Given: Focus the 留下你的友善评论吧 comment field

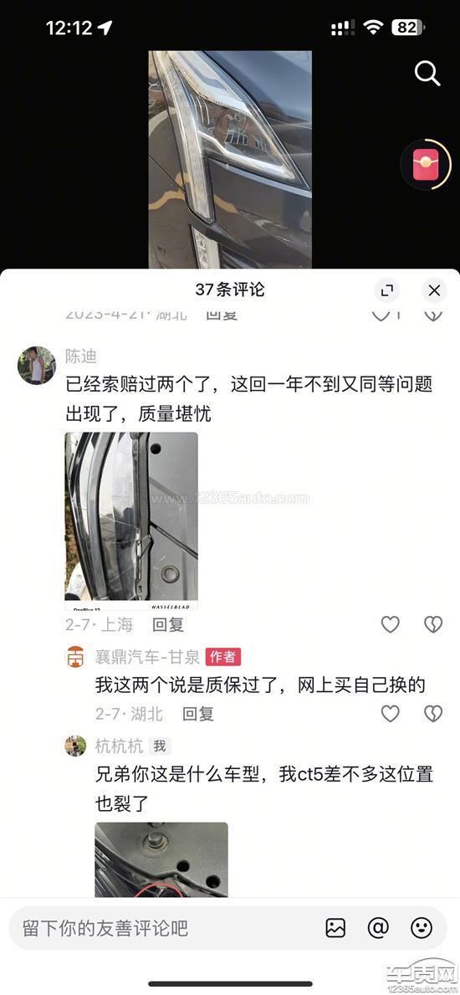Looking at the screenshot, I should pos(165,928).
